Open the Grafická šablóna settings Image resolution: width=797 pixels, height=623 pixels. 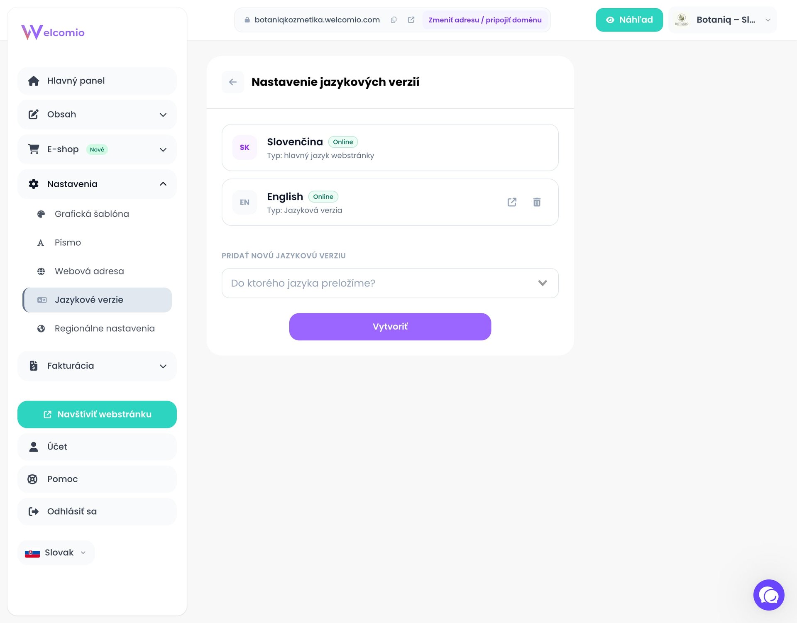[92, 214]
